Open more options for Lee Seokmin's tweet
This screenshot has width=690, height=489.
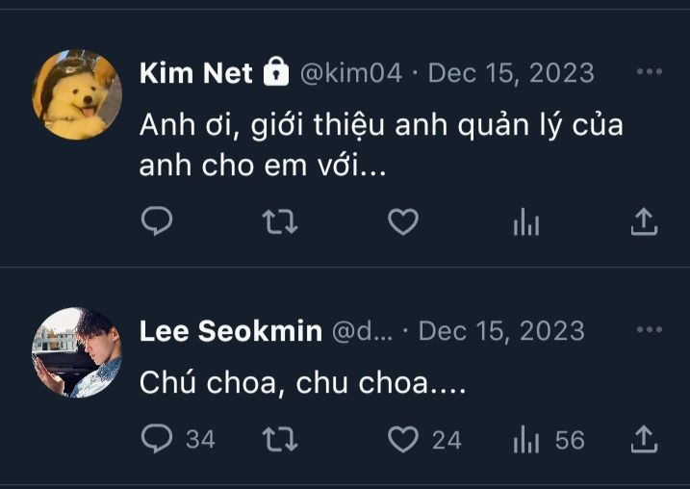tap(649, 329)
